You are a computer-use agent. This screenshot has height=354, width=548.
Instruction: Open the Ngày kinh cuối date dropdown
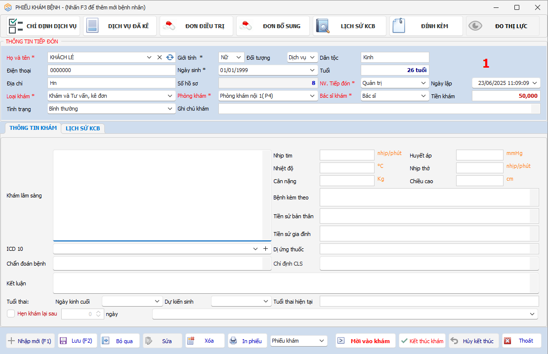[157, 301]
